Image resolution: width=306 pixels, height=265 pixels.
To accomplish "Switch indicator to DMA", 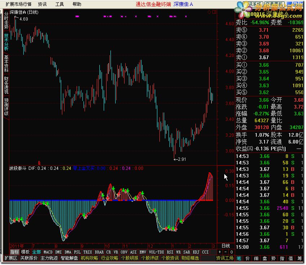I will point(68,252).
